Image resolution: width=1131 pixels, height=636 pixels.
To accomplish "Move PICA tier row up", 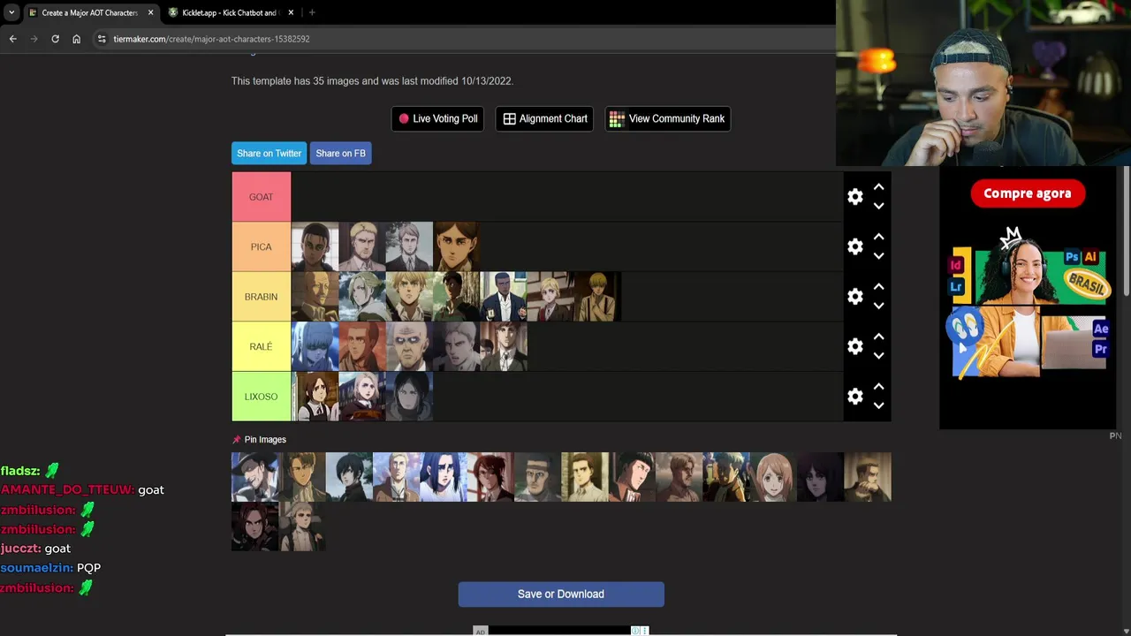I will (x=878, y=237).
